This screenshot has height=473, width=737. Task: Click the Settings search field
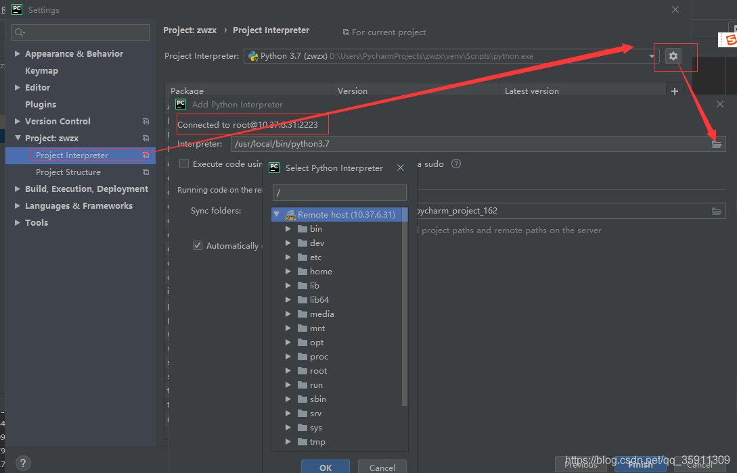coord(81,32)
